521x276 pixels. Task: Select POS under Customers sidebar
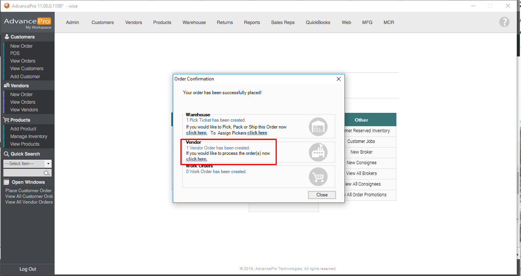click(x=15, y=53)
